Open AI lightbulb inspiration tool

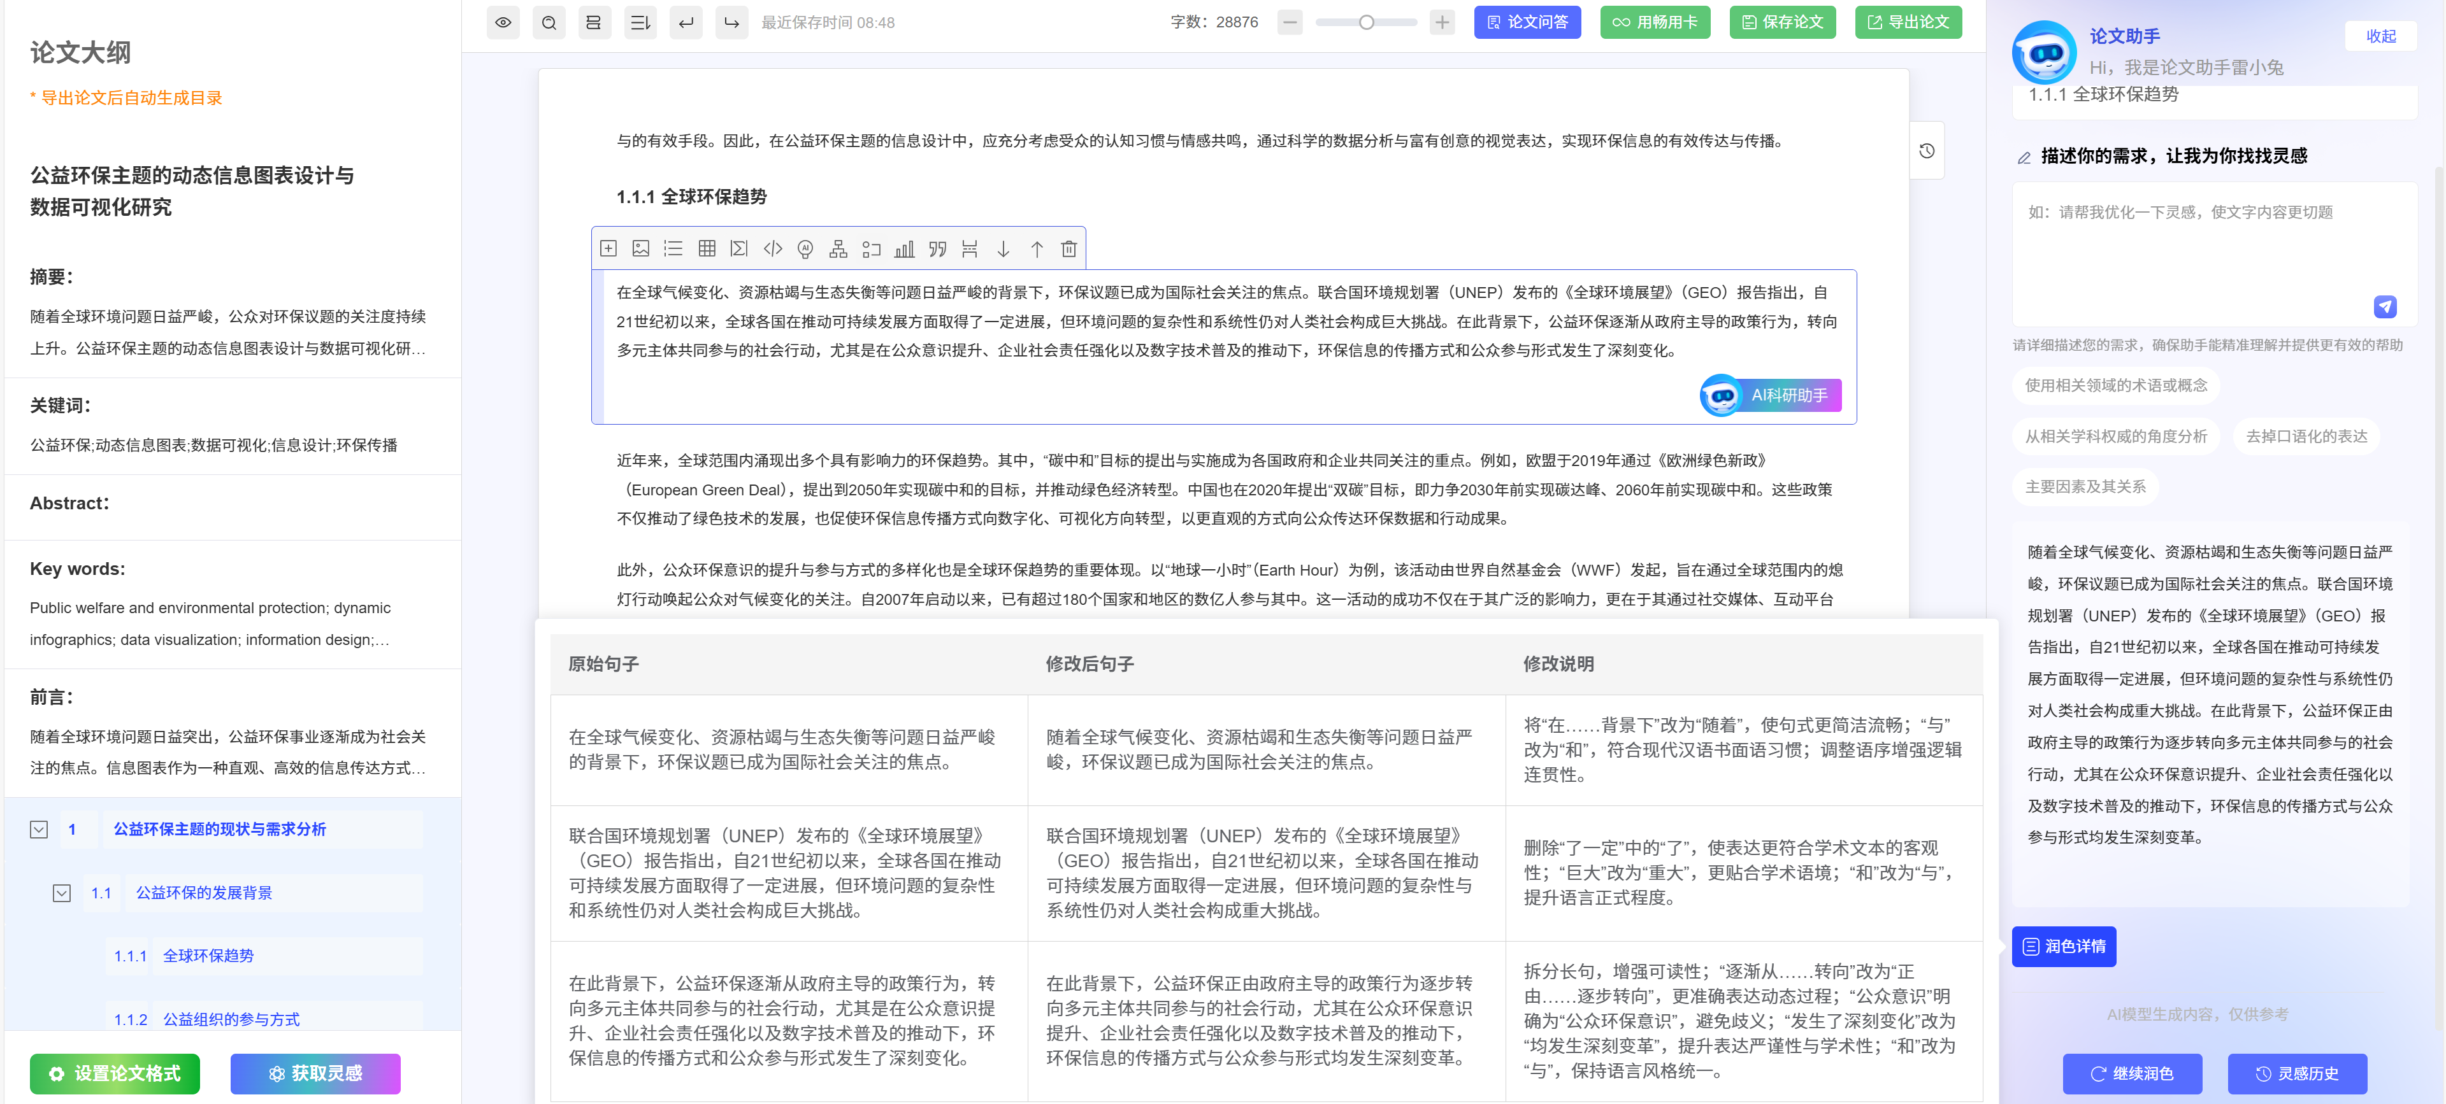point(805,248)
